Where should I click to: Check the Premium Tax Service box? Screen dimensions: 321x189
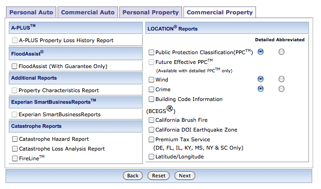151,139
